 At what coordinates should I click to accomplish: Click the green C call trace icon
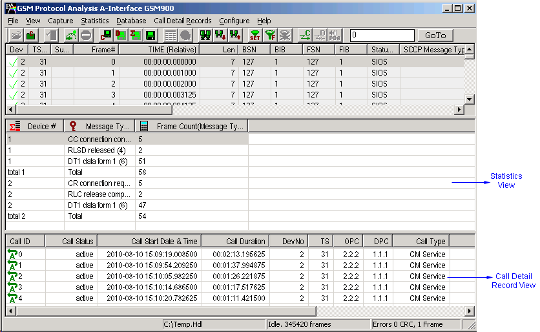click(305, 35)
